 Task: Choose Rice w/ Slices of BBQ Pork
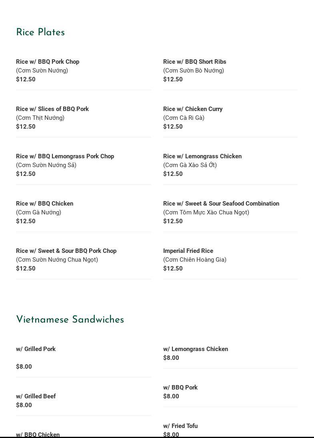(52, 109)
